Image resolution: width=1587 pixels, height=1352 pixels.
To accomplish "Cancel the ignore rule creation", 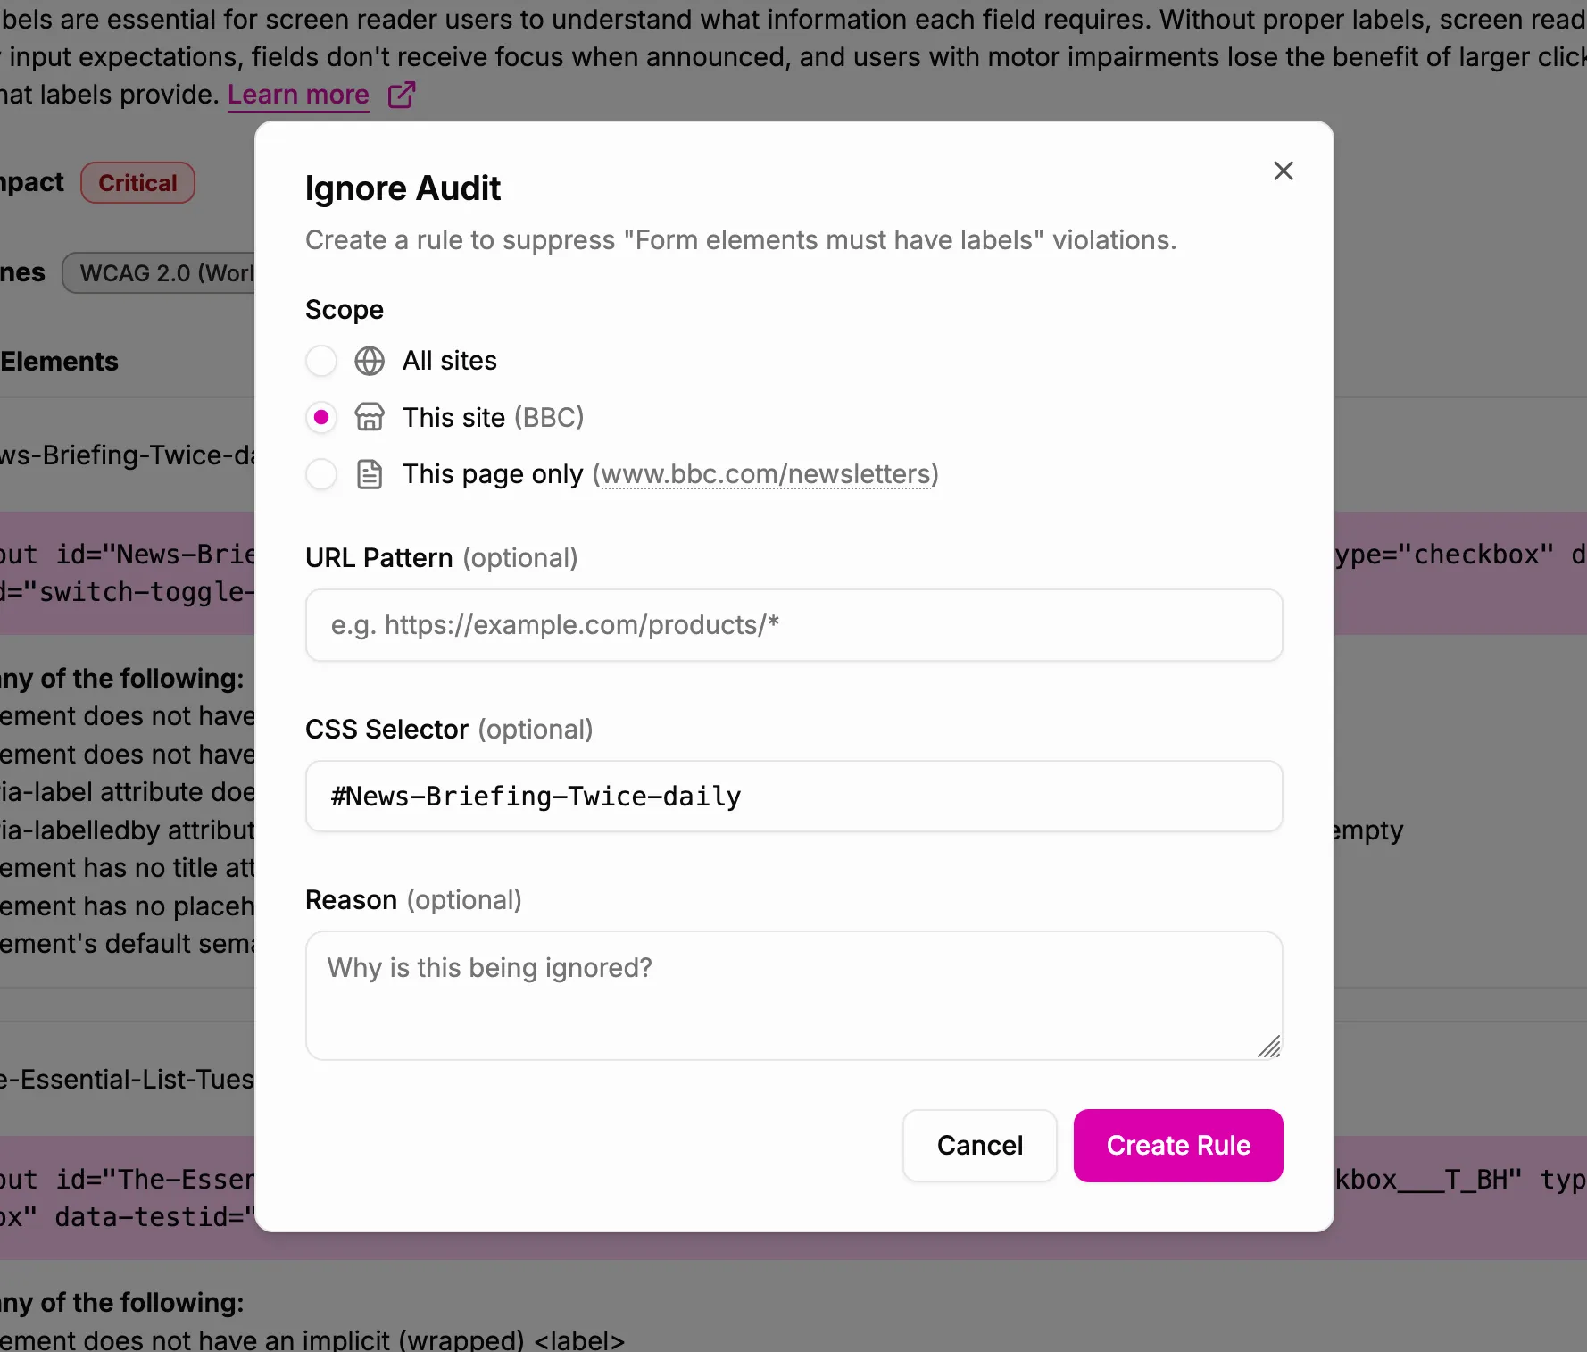I will [x=979, y=1145].
